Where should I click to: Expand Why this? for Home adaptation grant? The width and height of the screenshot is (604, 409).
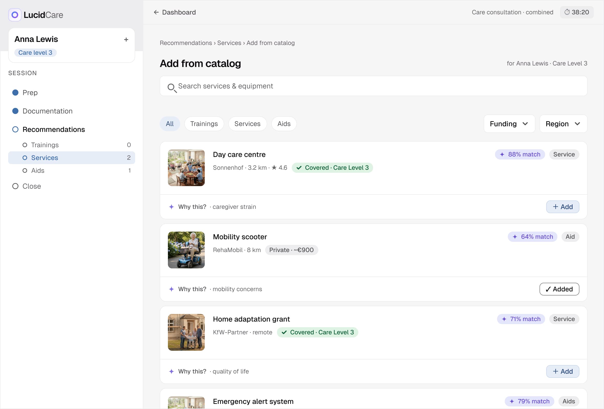192,371
